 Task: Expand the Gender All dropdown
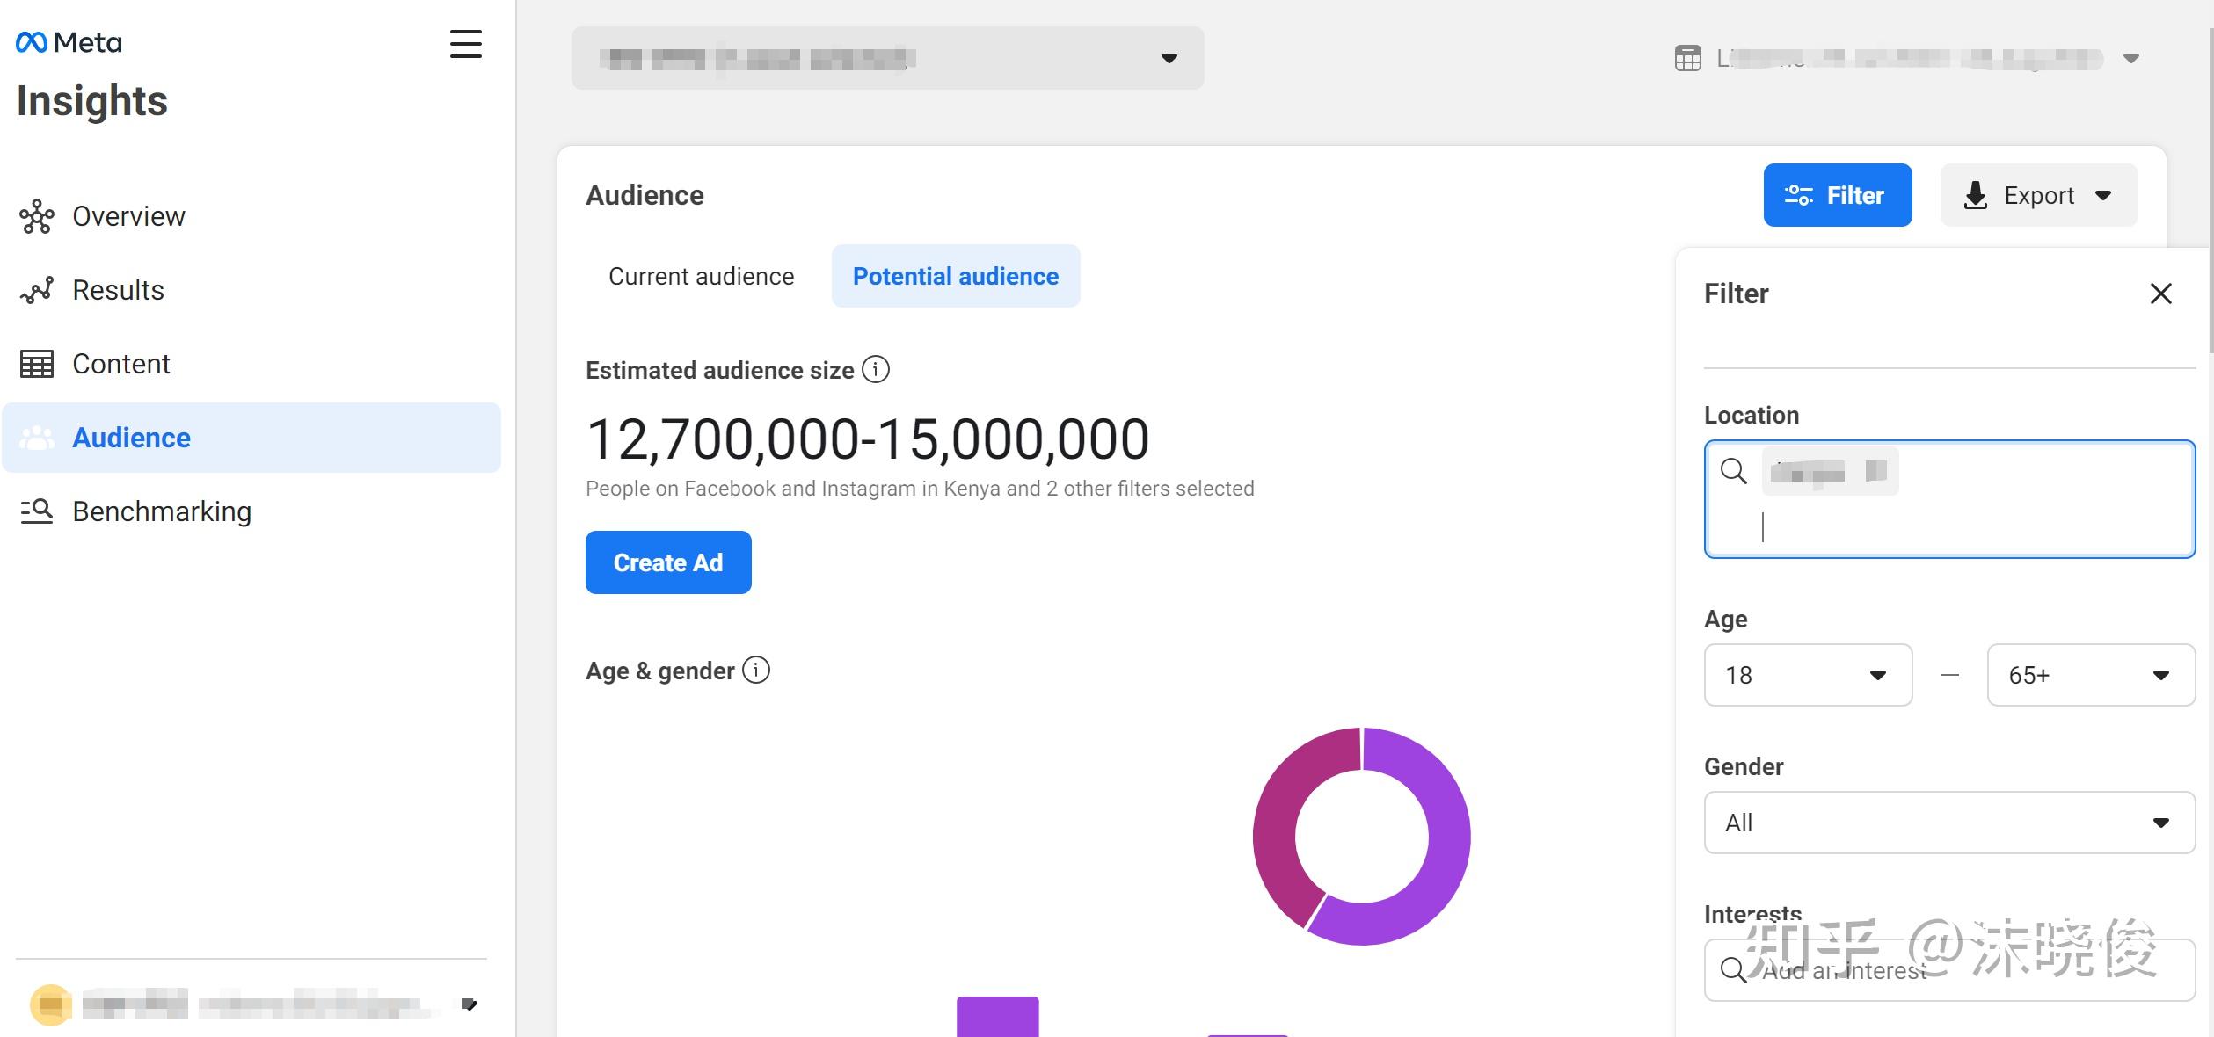click(1948, 823)
